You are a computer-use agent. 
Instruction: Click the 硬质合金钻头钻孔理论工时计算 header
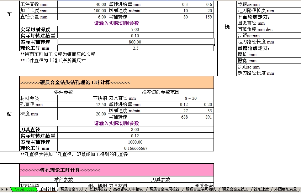[x=117, y=82]
